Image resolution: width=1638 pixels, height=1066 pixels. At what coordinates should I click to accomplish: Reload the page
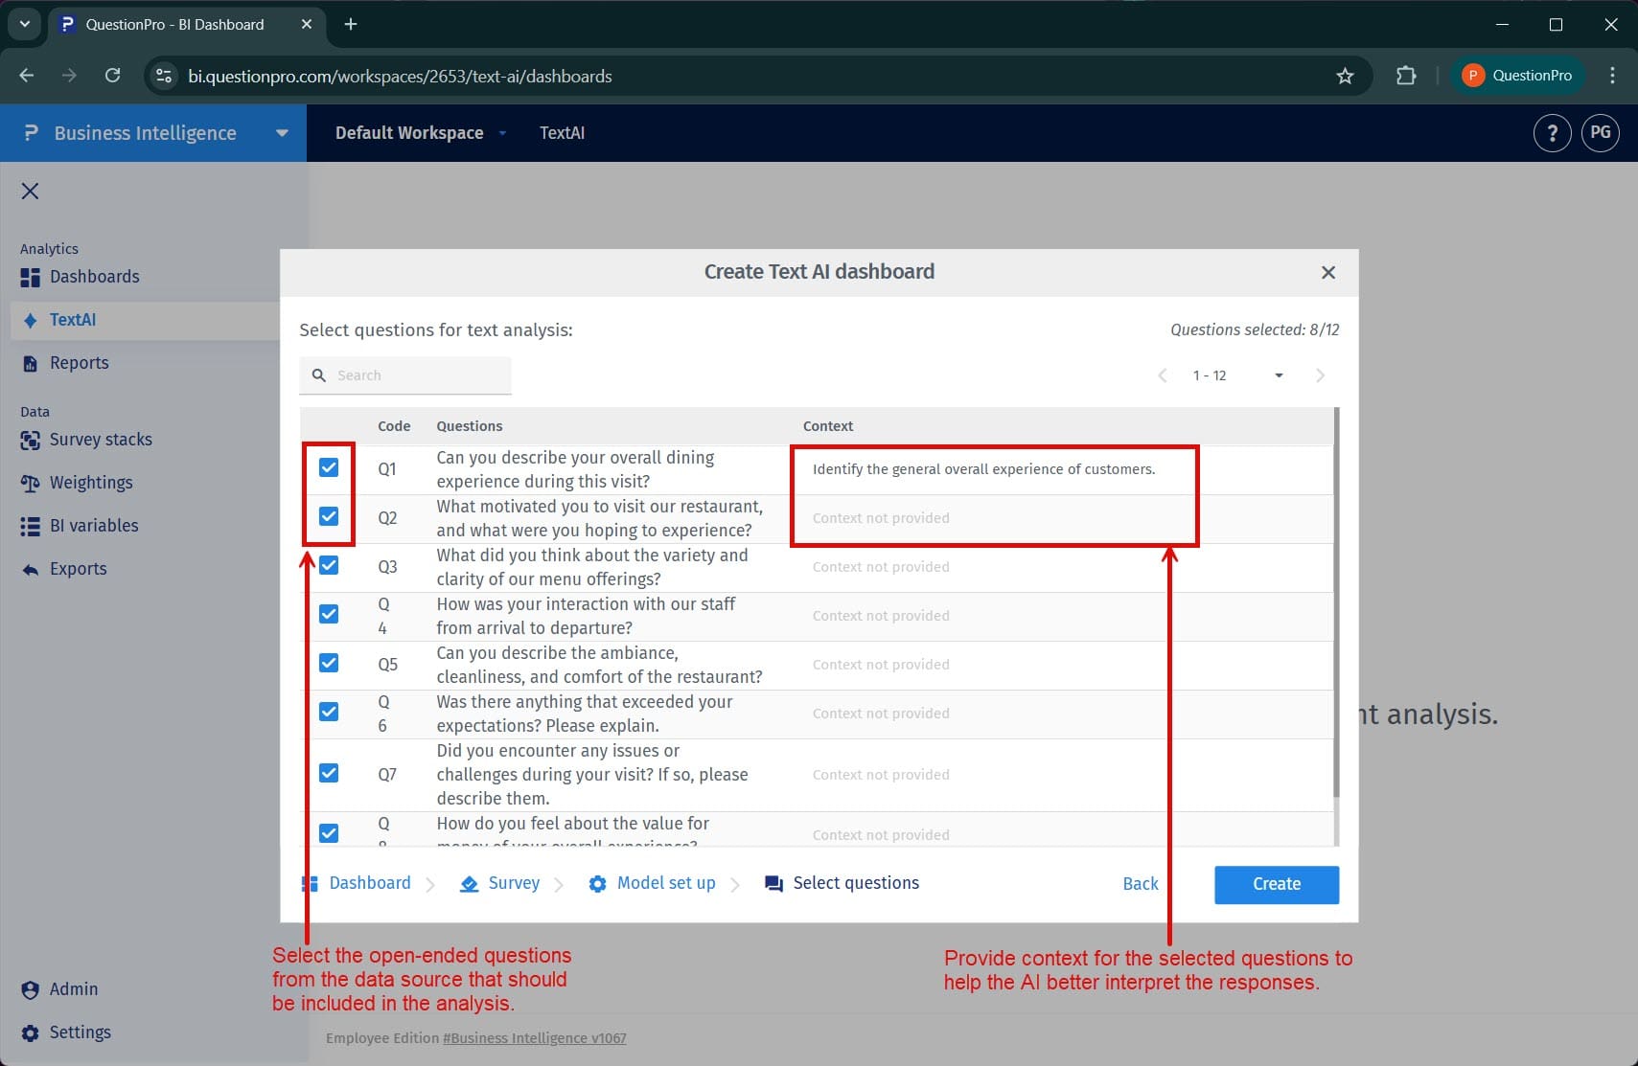tap(113, 76)
